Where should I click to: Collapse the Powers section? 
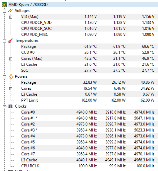(4, 77)
